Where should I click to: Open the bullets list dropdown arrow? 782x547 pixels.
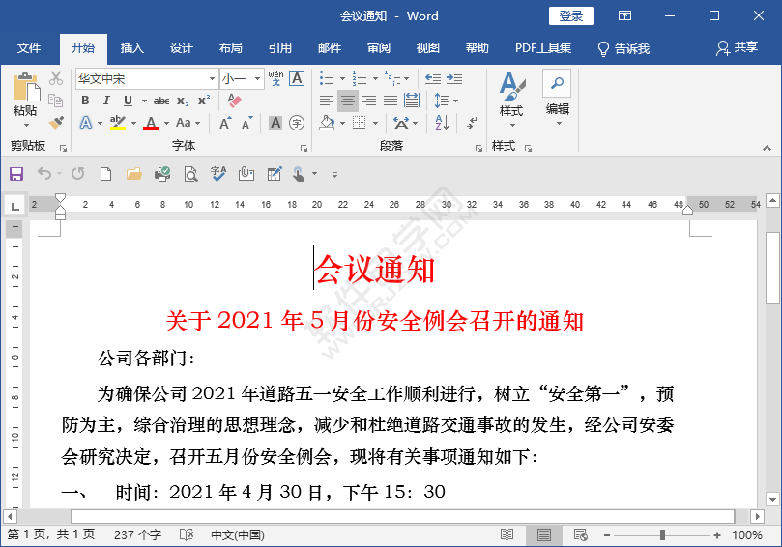click(x=342, y=79)
